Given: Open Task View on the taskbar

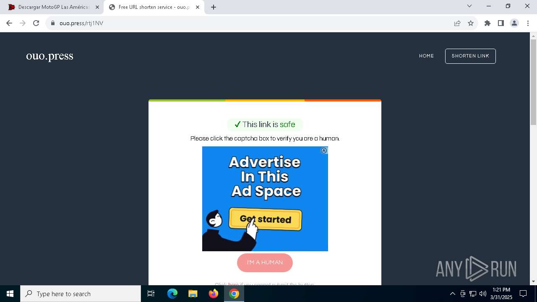Looking at the screenshot, I should click(151, 294).
